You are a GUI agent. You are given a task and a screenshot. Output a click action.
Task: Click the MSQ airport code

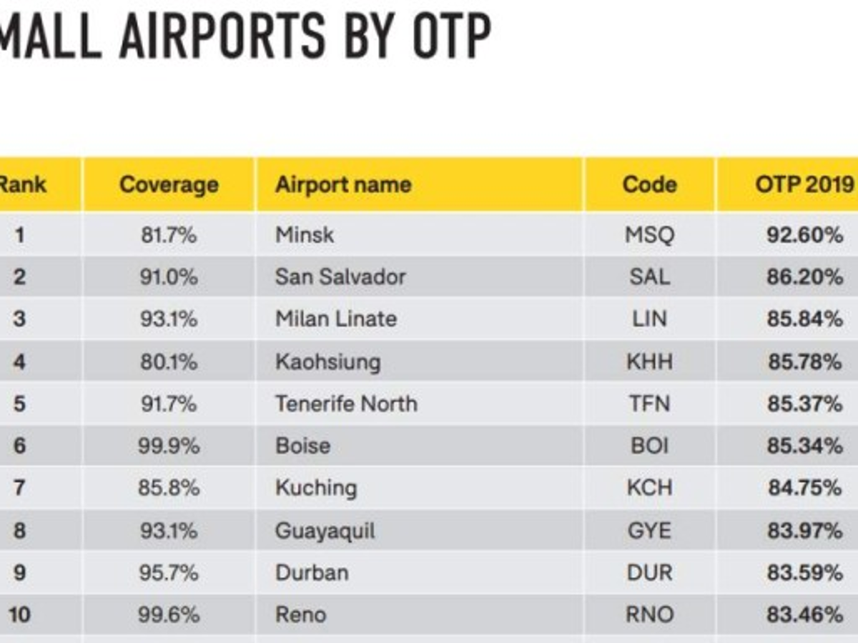(x=649, y=235)
